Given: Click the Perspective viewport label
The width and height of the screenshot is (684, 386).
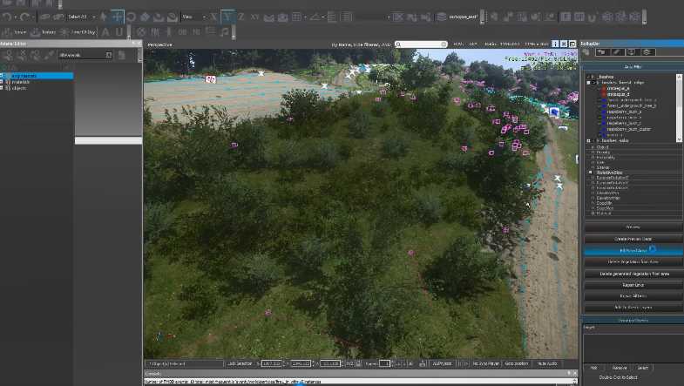Looking at the screenshot, I should 159,44.
